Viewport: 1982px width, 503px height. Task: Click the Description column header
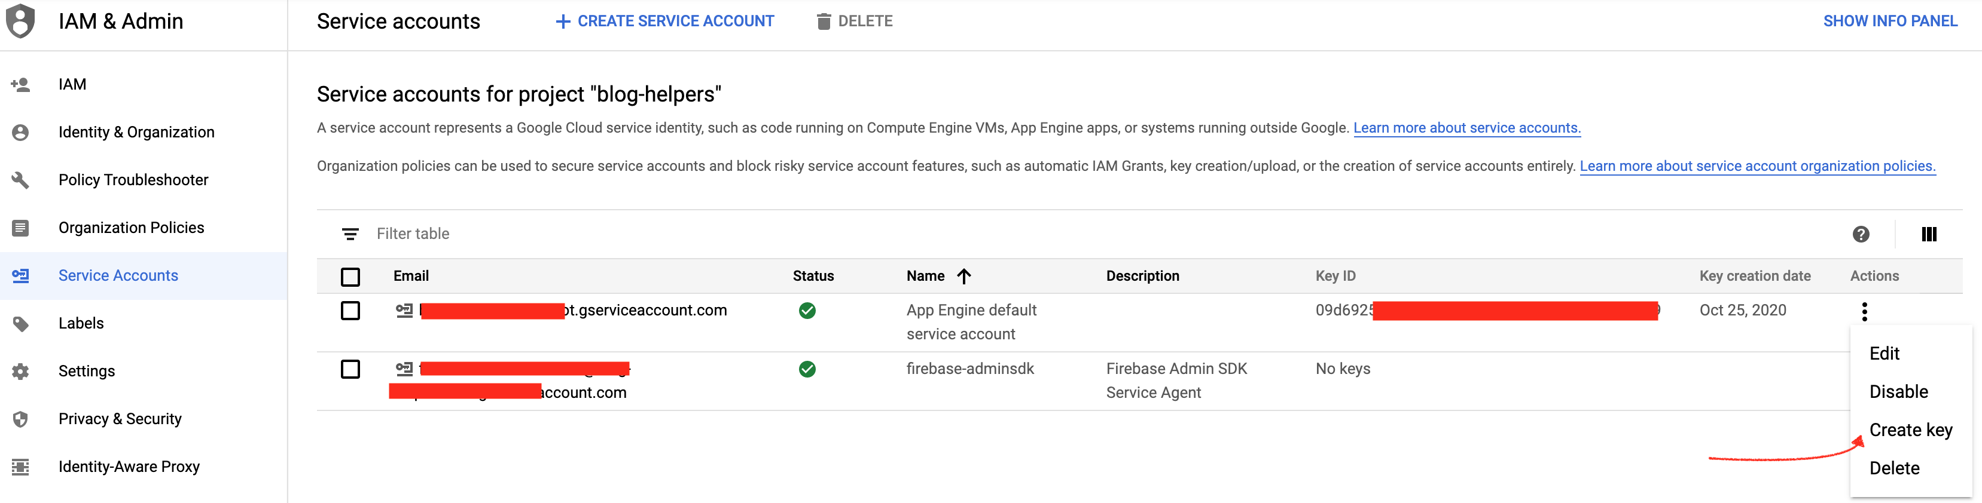1142,276
